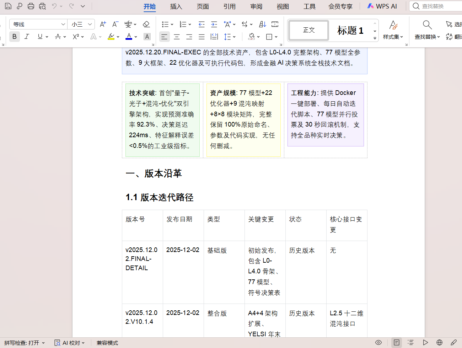Click the Redo arrow icon
The width and height of the screenshot is (462, 348).
click(x=71, y=6)
